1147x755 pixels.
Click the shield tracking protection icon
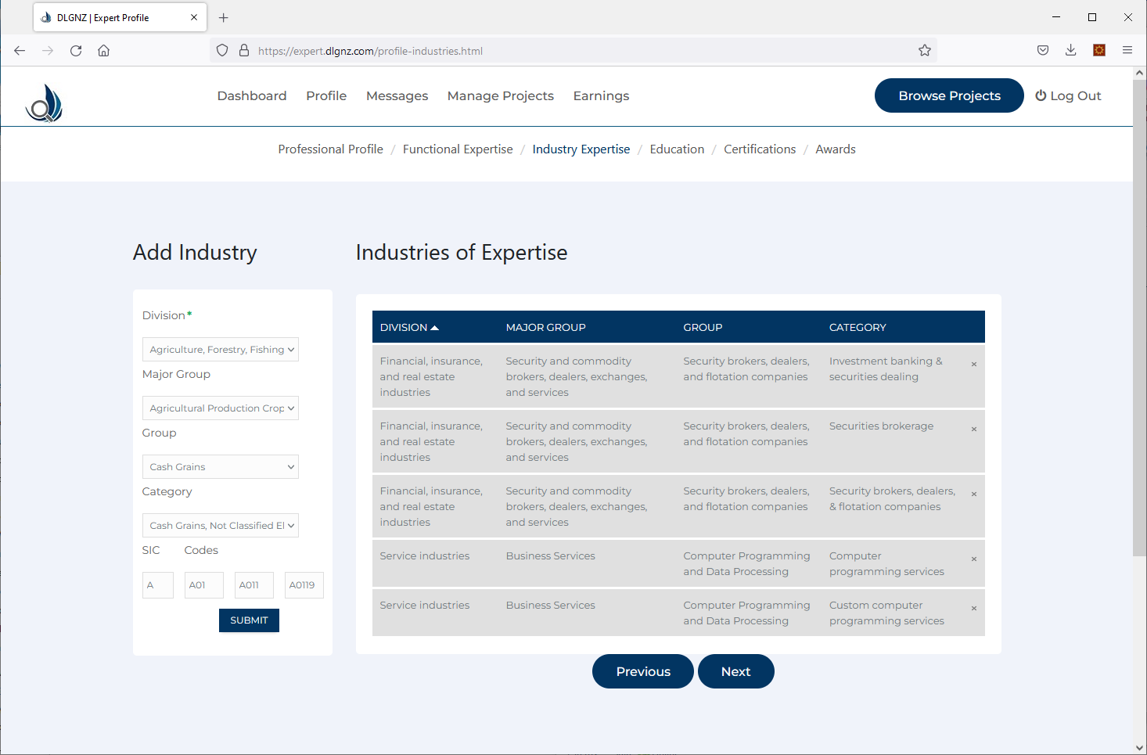[x=222, y=51]
